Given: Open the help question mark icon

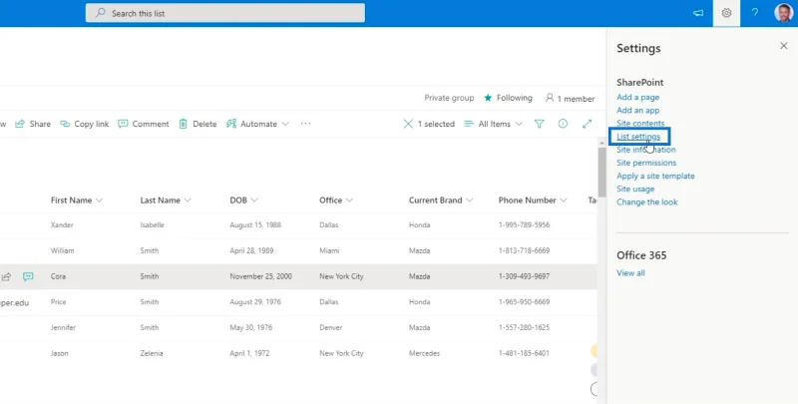Looking at the screenshot, I should 755,13.
